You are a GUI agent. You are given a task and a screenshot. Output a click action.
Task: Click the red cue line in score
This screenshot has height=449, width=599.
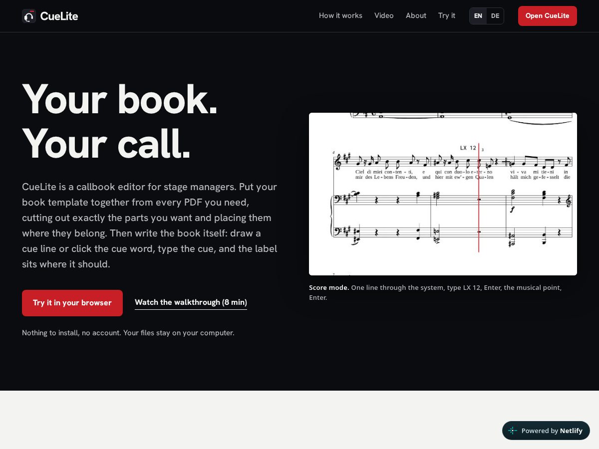coord(479,198)
